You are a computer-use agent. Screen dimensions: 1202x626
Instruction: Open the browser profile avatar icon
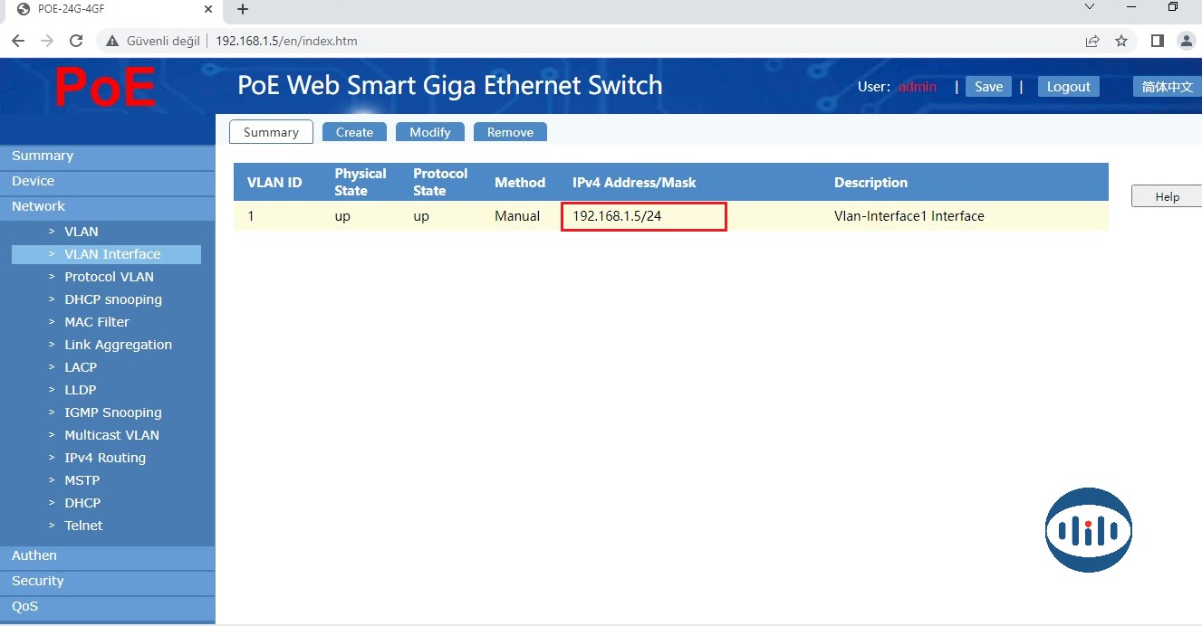[1186, 41]
